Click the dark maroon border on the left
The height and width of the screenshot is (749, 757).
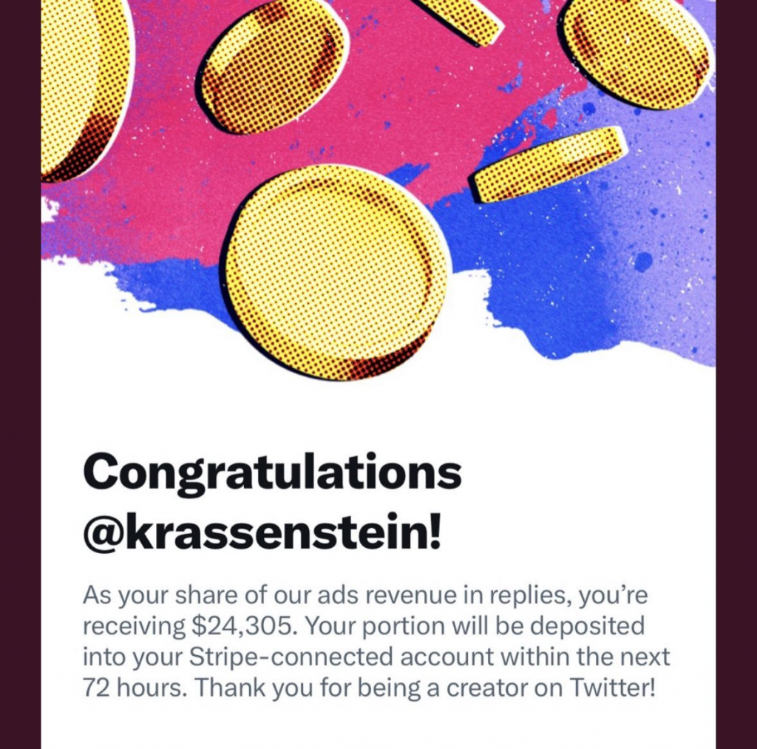pos(20,374)
